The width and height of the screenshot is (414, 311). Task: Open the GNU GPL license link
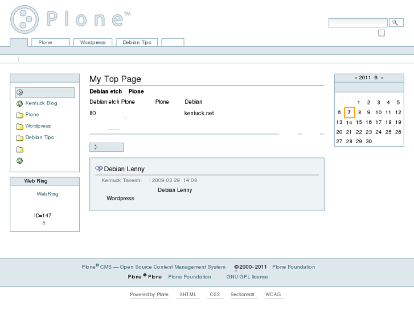tap(247, 277)
